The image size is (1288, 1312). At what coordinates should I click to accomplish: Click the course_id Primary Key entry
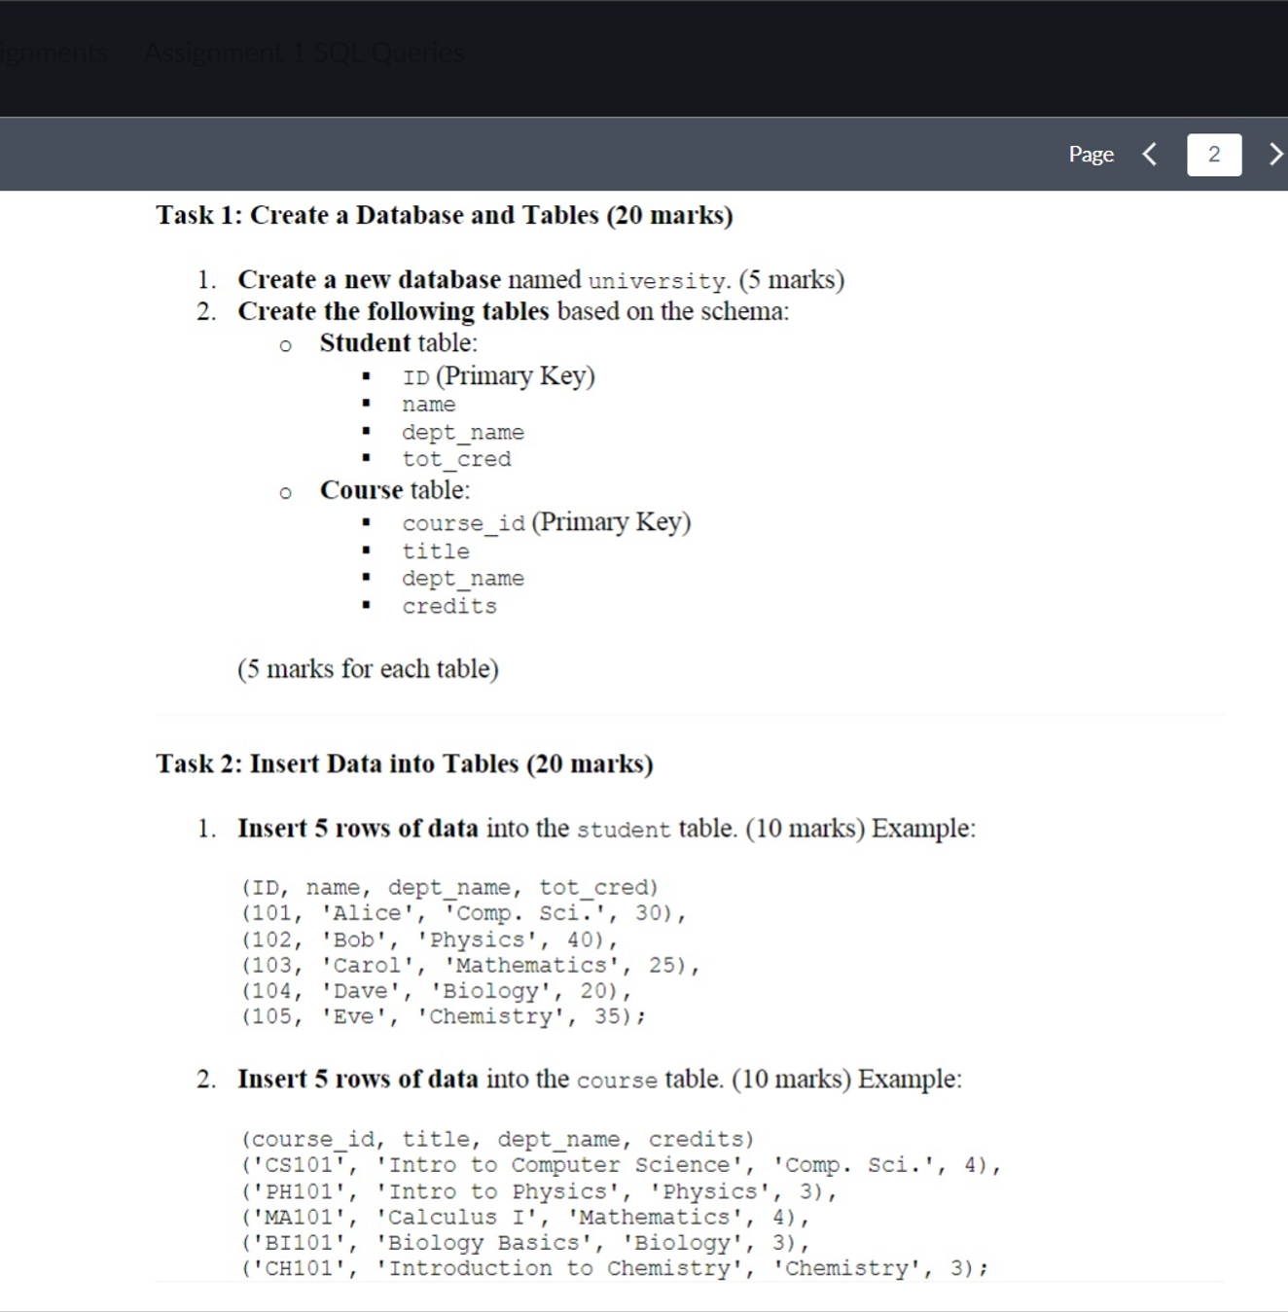547,521
